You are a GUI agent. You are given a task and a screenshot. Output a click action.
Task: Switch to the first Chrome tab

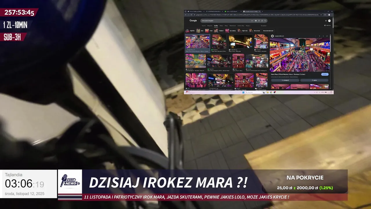click(196, 11)
